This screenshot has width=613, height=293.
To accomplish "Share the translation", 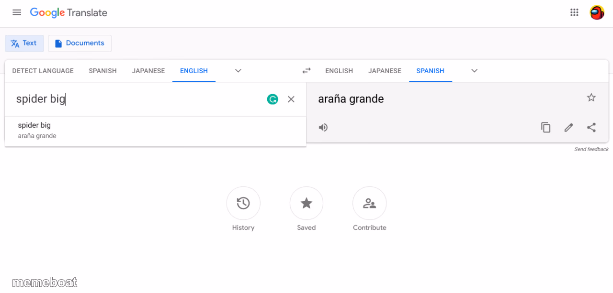I will [x=591, y=127].
